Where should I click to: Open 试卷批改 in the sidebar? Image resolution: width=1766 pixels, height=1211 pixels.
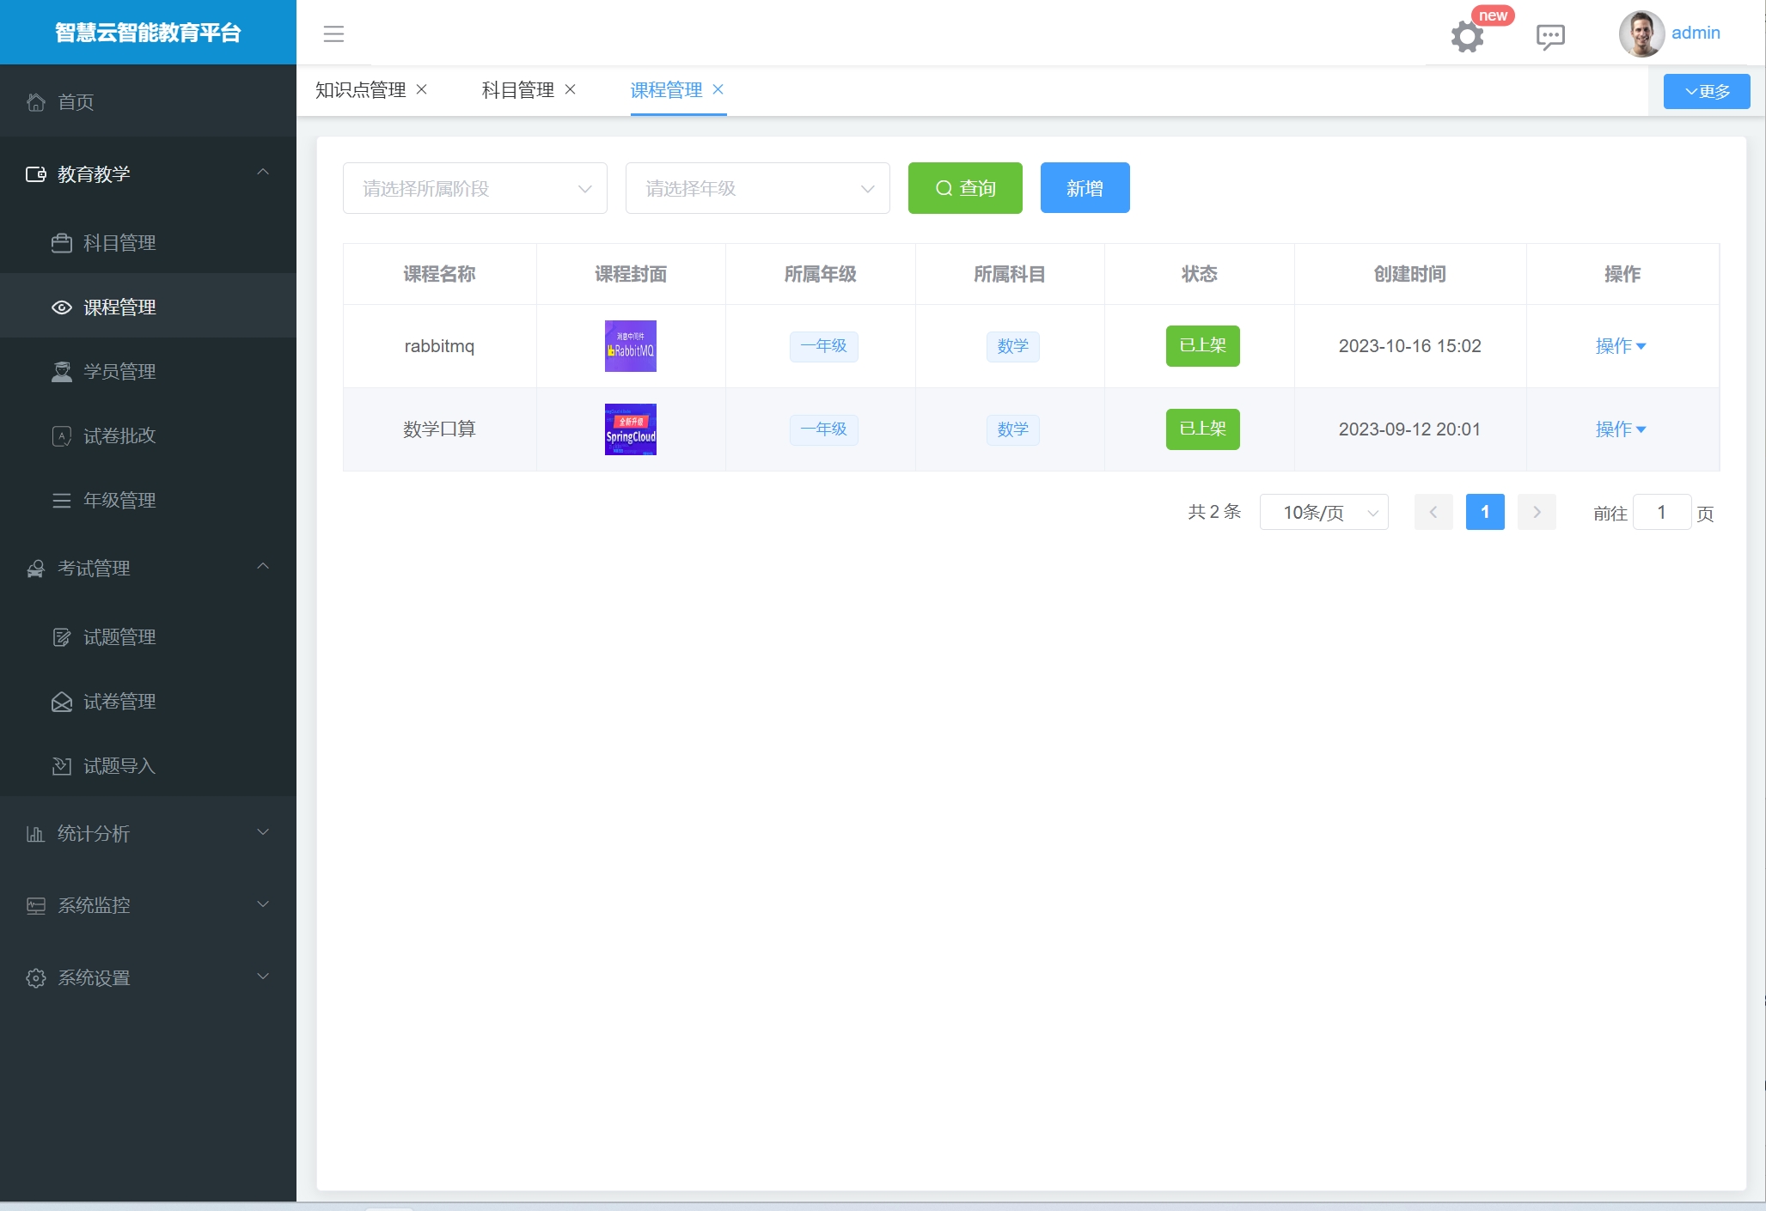coord(119,436)
